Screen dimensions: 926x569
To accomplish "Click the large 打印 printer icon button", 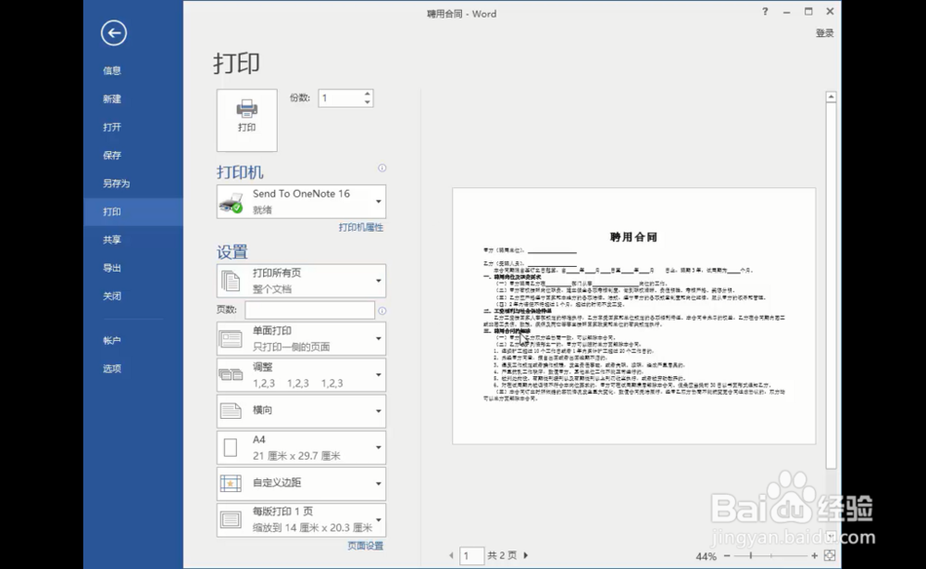I will coord(246,120).
